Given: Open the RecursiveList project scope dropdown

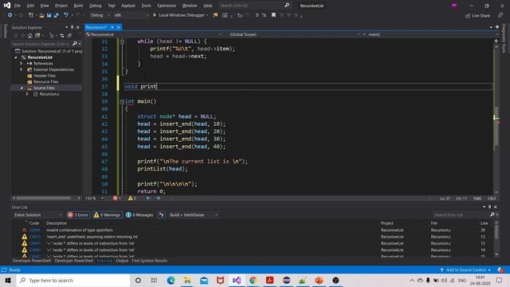Looking at the screenshot, I should click(x=154, y=34).
